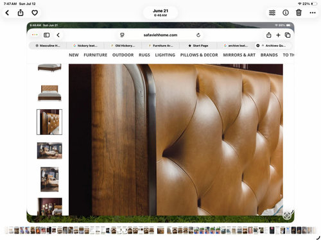The width and height of the screenshot is (321, 240).
Task: Favorite the photo with the heart icon
Action: 35,13
